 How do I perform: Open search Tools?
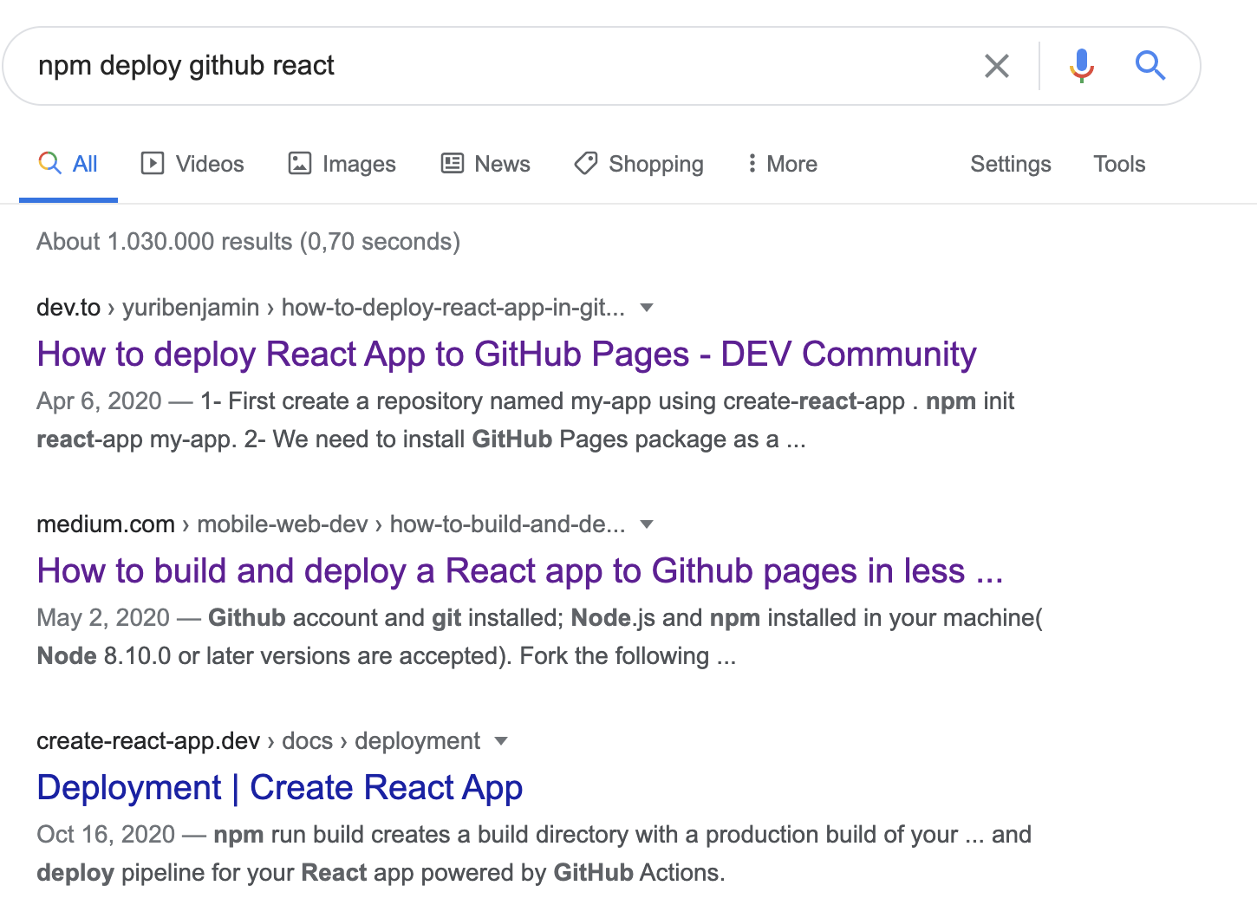(1119, 164)
